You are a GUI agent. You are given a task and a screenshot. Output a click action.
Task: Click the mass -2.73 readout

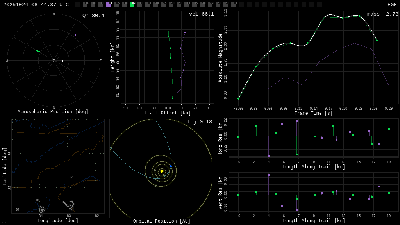point(382,14)
